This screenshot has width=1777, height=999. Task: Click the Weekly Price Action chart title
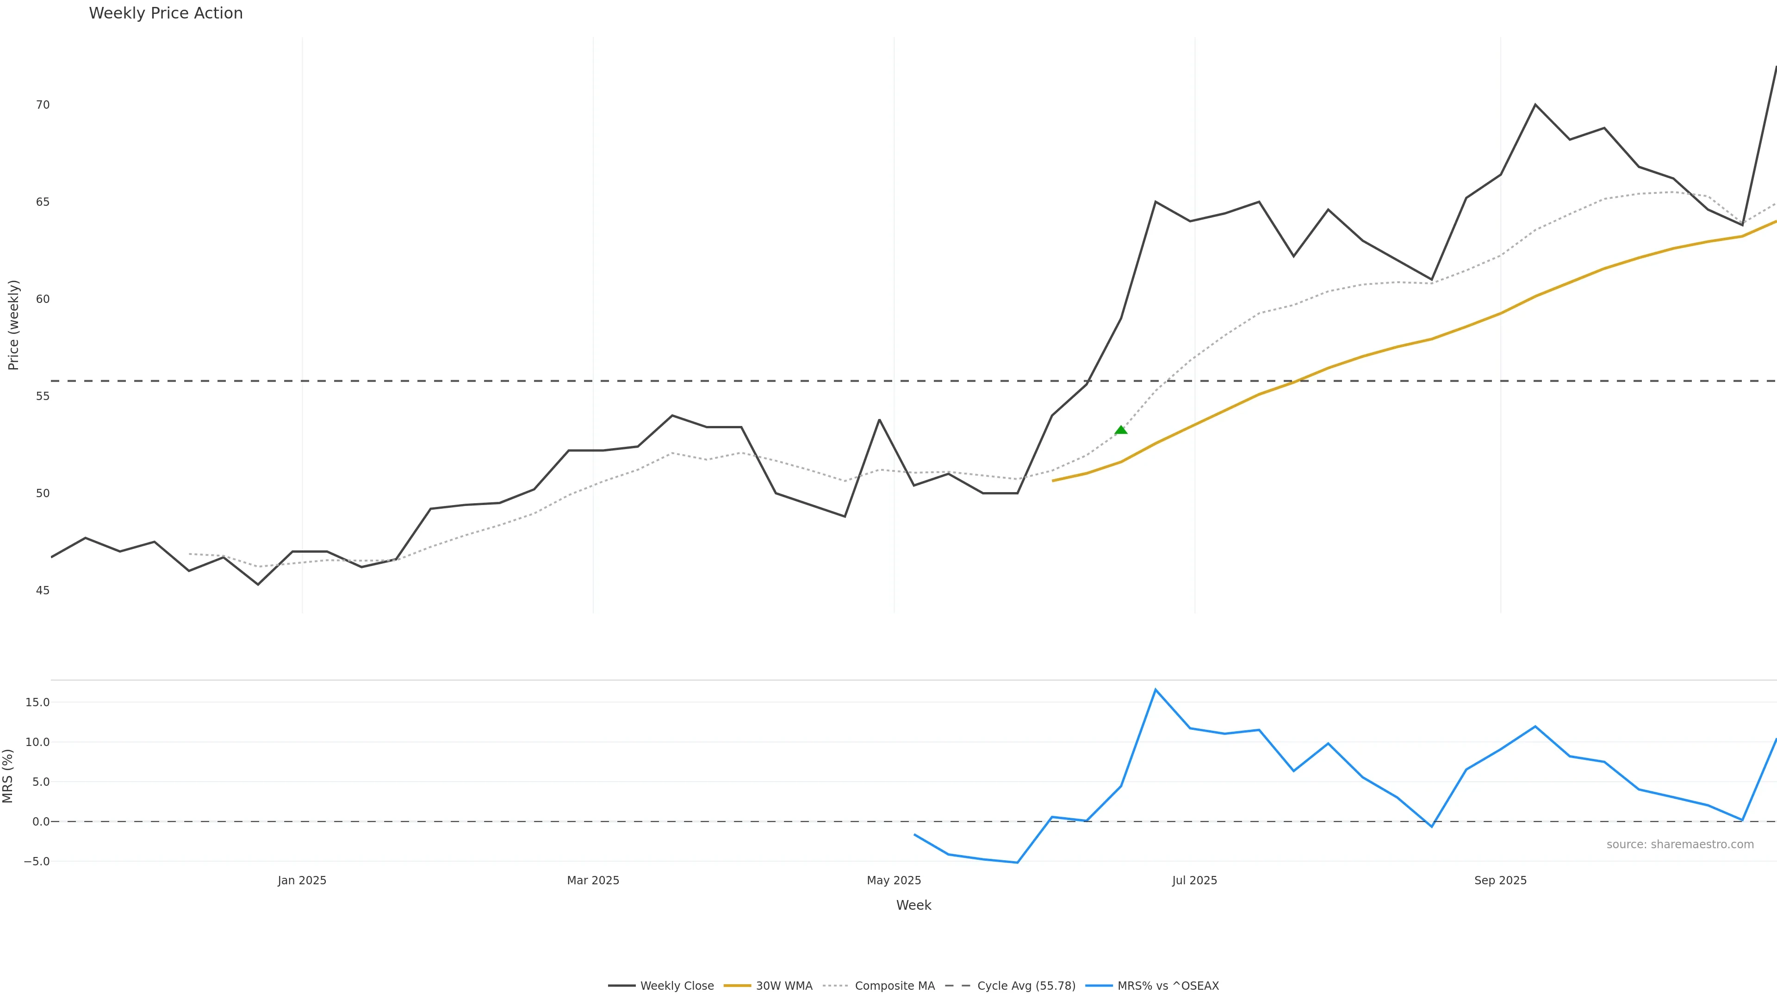tap(166, 13)
